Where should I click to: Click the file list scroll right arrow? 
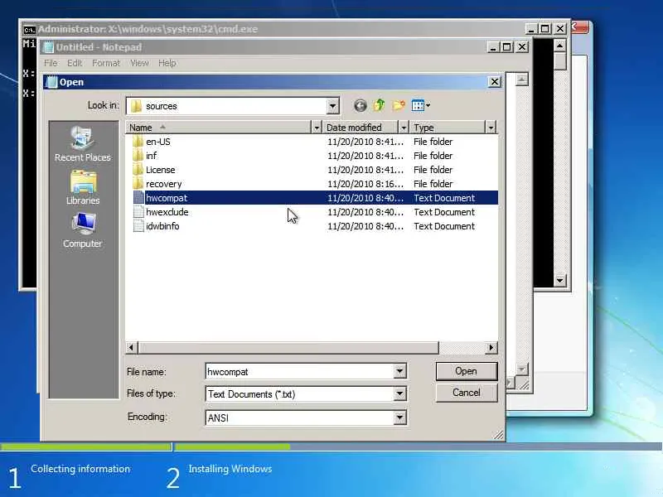[x=491, y=347]
